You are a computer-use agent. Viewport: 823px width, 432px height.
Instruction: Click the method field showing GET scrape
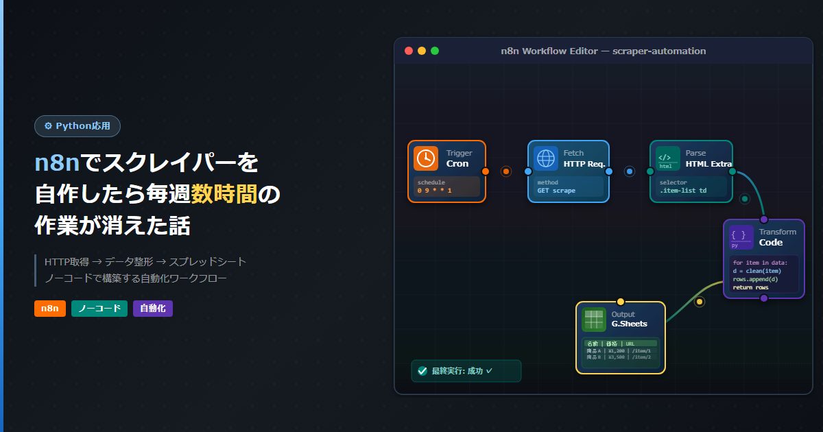pyautogui.click(x=569, y=187)
